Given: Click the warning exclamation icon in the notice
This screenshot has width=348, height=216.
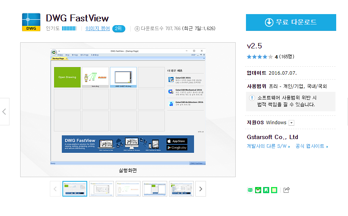Looking at the screenshot, I should pos(252,98).
